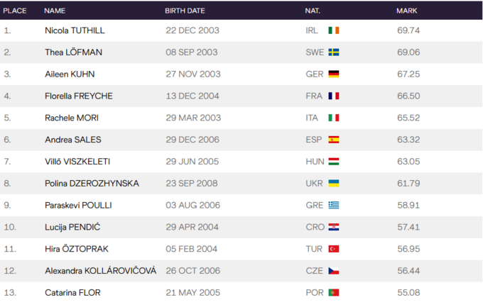The width and height of the screenshot is (483, 307).
Task: Open Alexandra KOLLÁROVIČOVÁ profile link
Action: (x=100, y=271)
